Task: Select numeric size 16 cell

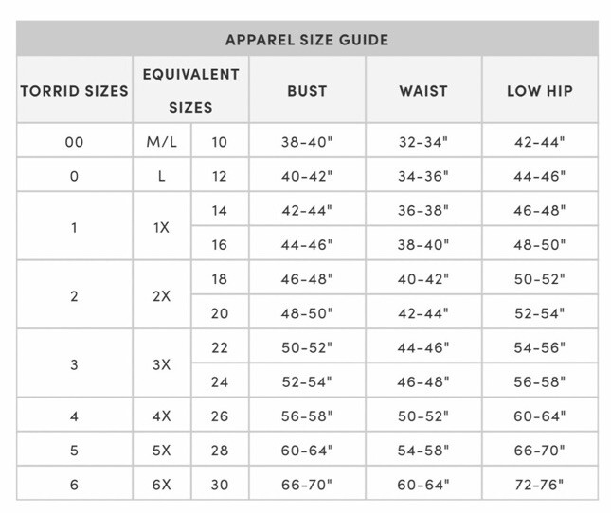Action: point(220,243)
